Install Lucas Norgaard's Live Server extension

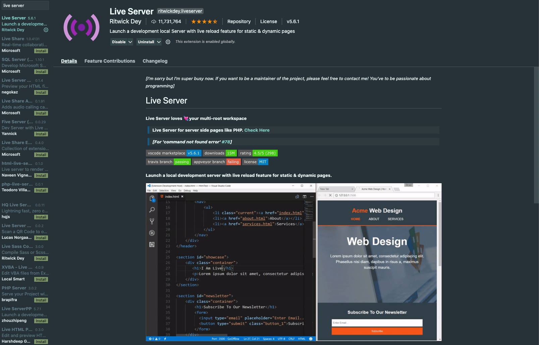pyautogui.click(x=41, y=238)
